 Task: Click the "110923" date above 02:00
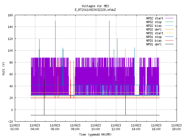click(x=15, y=125)
